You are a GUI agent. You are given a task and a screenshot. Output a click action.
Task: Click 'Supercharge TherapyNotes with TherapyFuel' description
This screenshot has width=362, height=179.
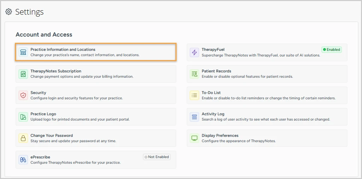[261, 56]
